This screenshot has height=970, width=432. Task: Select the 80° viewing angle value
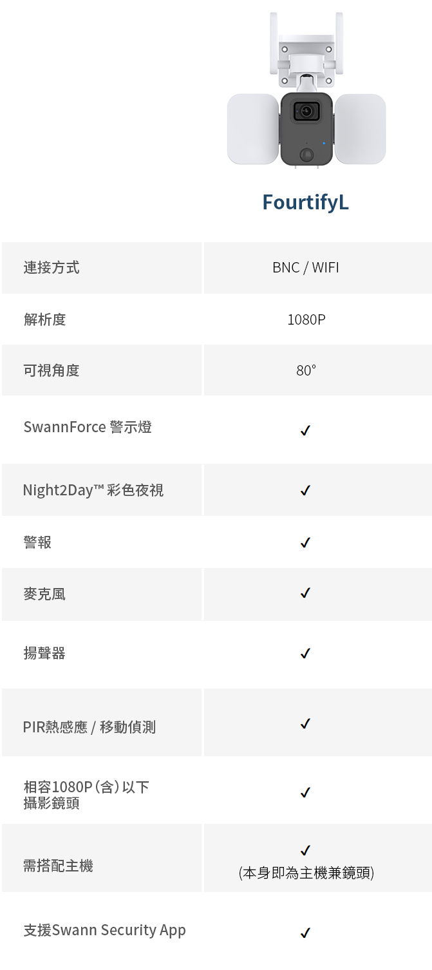306,371
